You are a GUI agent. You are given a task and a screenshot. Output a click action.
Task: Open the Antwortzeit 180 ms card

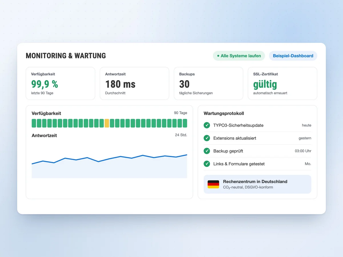click(134, 83)
